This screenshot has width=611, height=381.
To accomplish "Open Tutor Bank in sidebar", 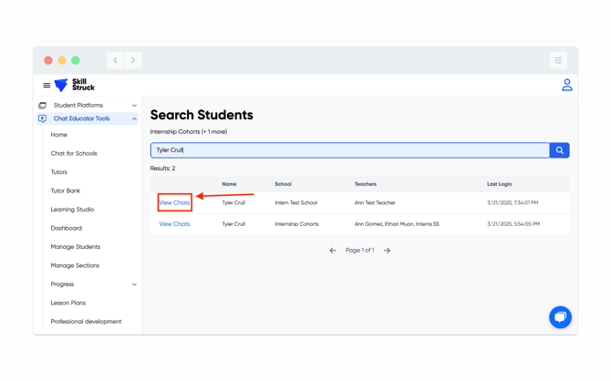I will click(66, 190).
